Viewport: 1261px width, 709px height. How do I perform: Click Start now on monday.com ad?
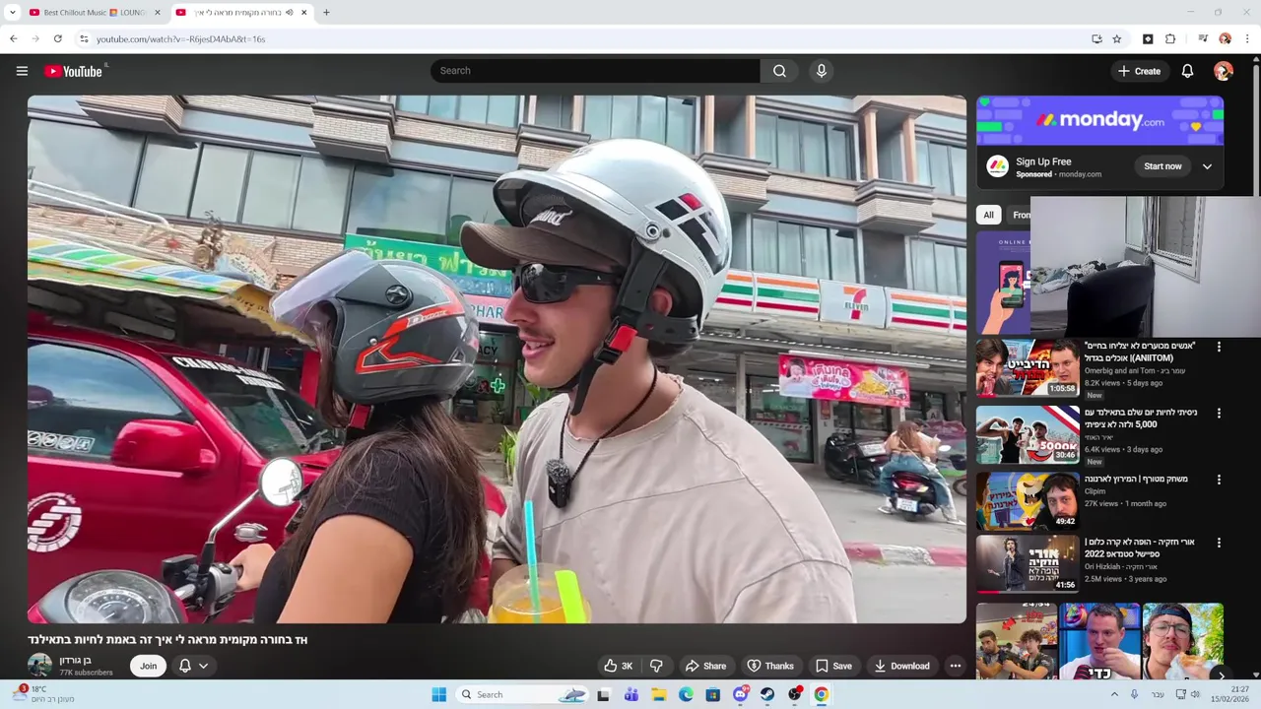(x=1162, y=166)
